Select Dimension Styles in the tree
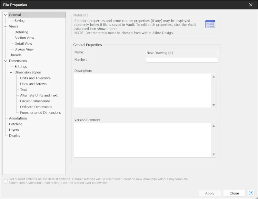The image size is (258, 199). pos(27,72)
